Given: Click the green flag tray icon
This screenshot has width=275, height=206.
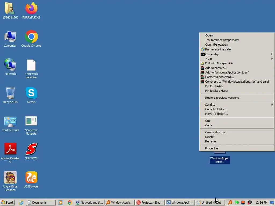Looking at the screenshot, I should 237,203.
